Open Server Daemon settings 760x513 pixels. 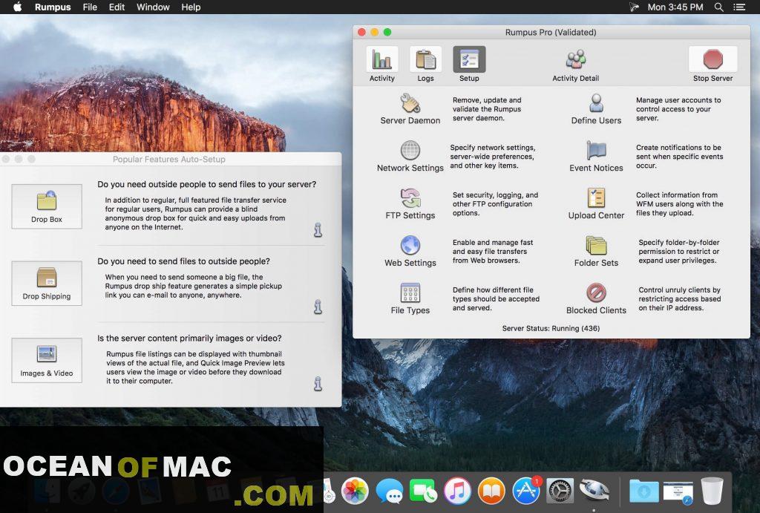(x=410, y=109)
